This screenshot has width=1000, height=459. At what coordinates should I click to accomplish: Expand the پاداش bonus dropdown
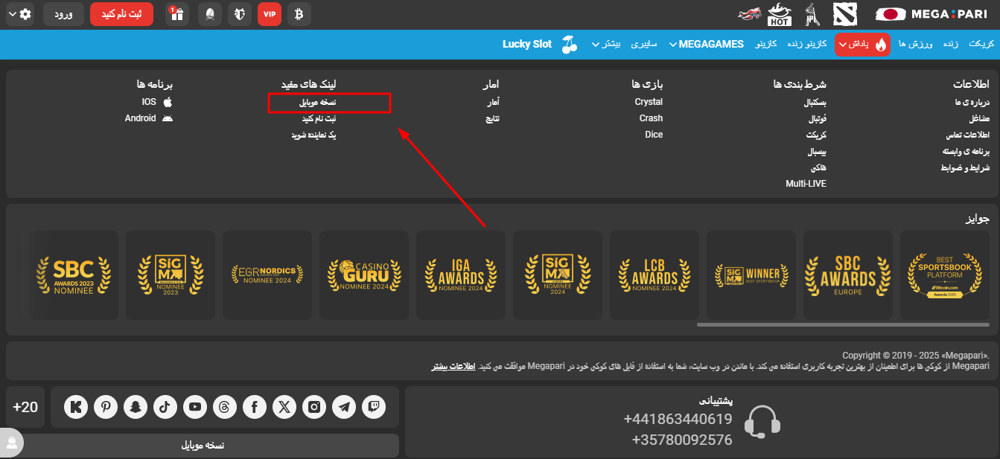862,45
